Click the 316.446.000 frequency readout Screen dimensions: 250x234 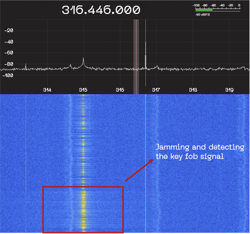click(x=101, y=10)
